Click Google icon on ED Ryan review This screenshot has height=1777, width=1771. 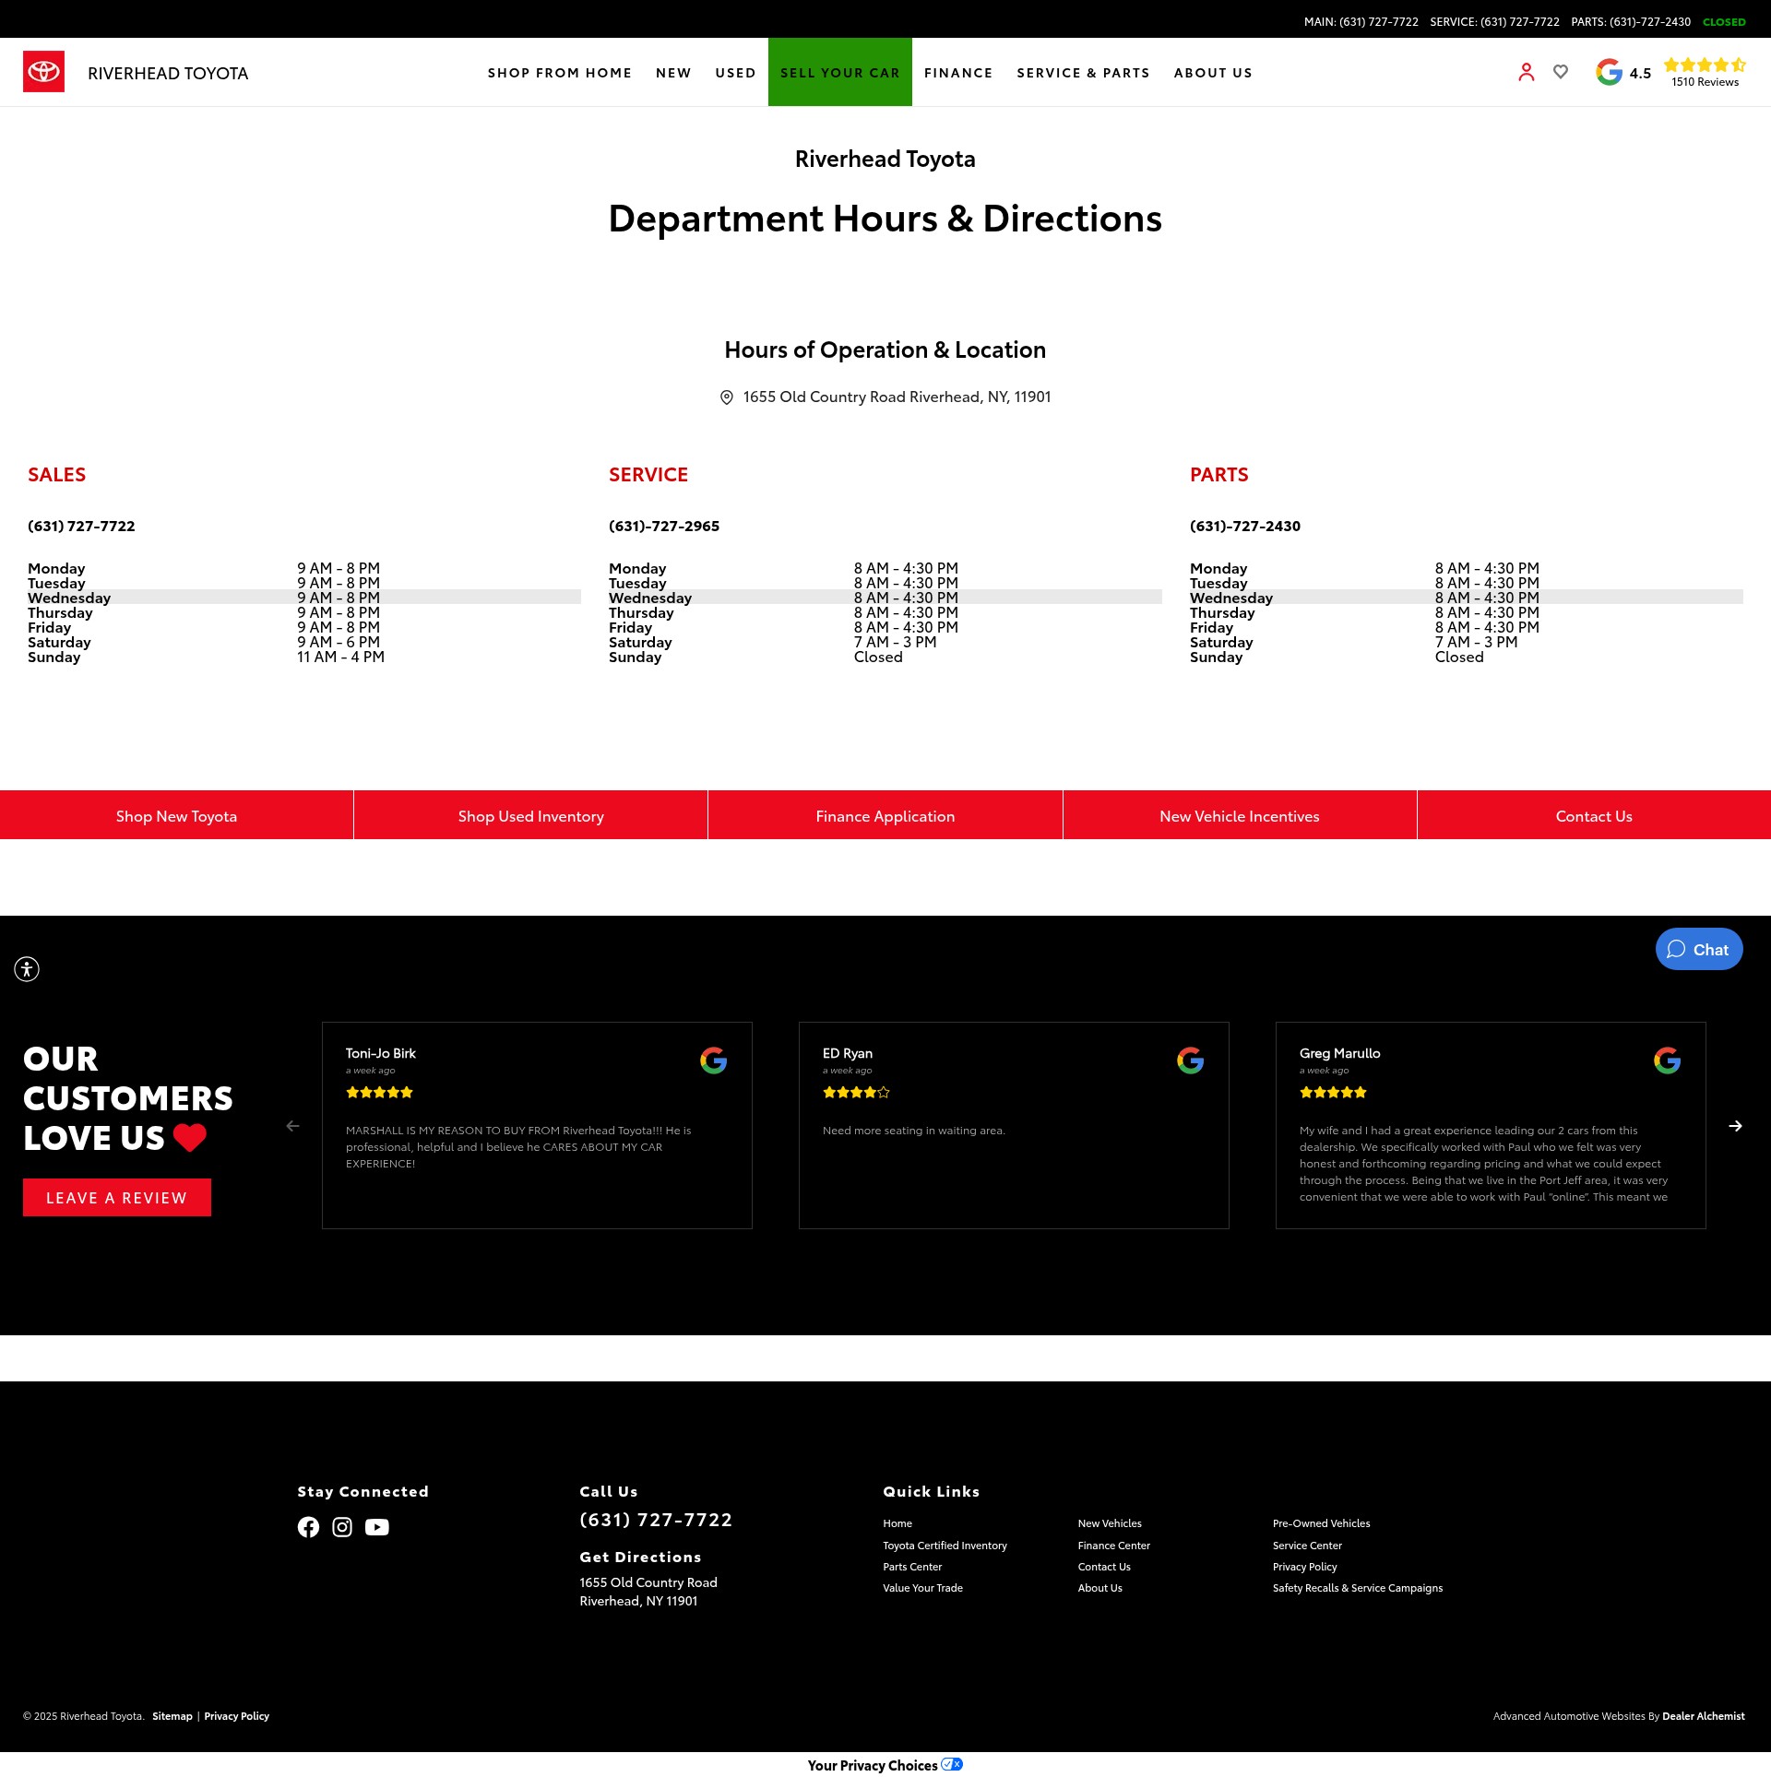[x=1190, y=1060]
